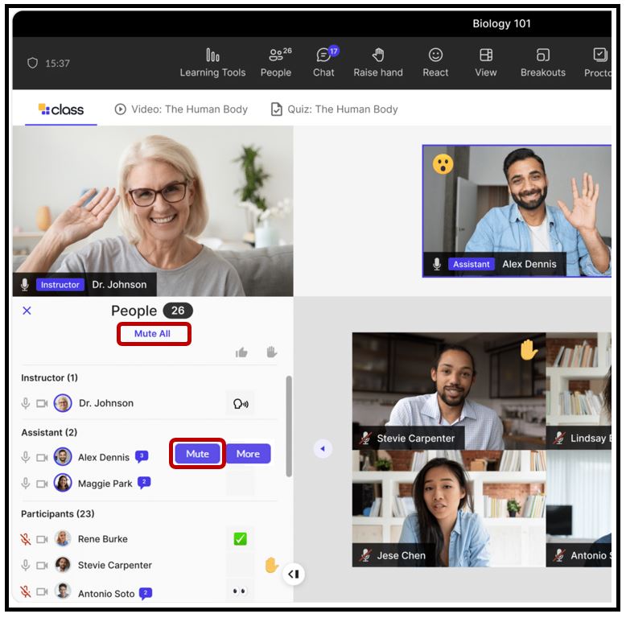Mute Alex Dennis
The image size is (626, 618).
197,454
